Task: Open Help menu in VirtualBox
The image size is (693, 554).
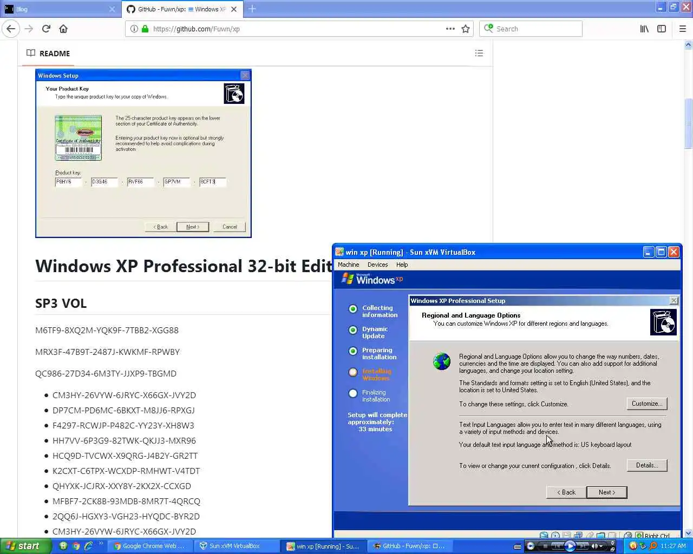Action: click(x=402, y=265)
